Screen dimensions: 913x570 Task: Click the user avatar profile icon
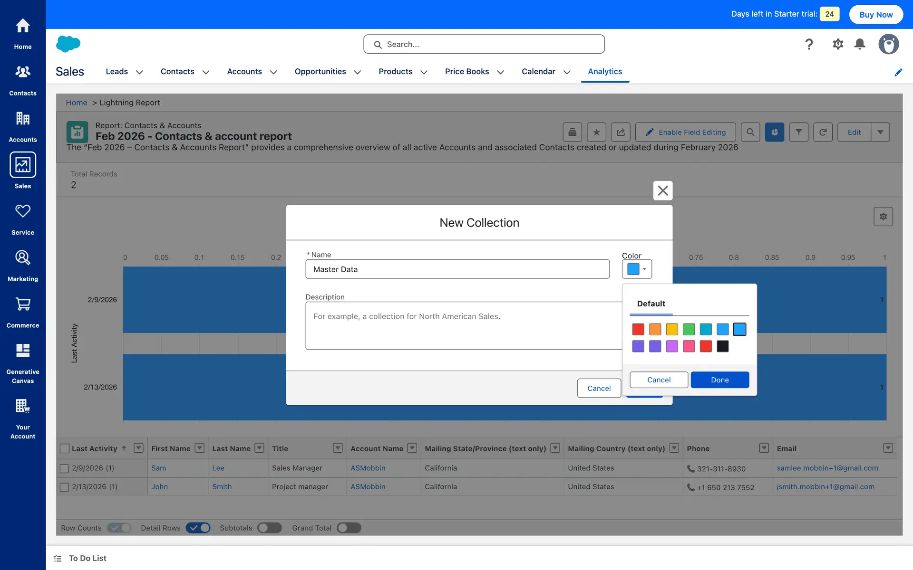coord(888,44)
